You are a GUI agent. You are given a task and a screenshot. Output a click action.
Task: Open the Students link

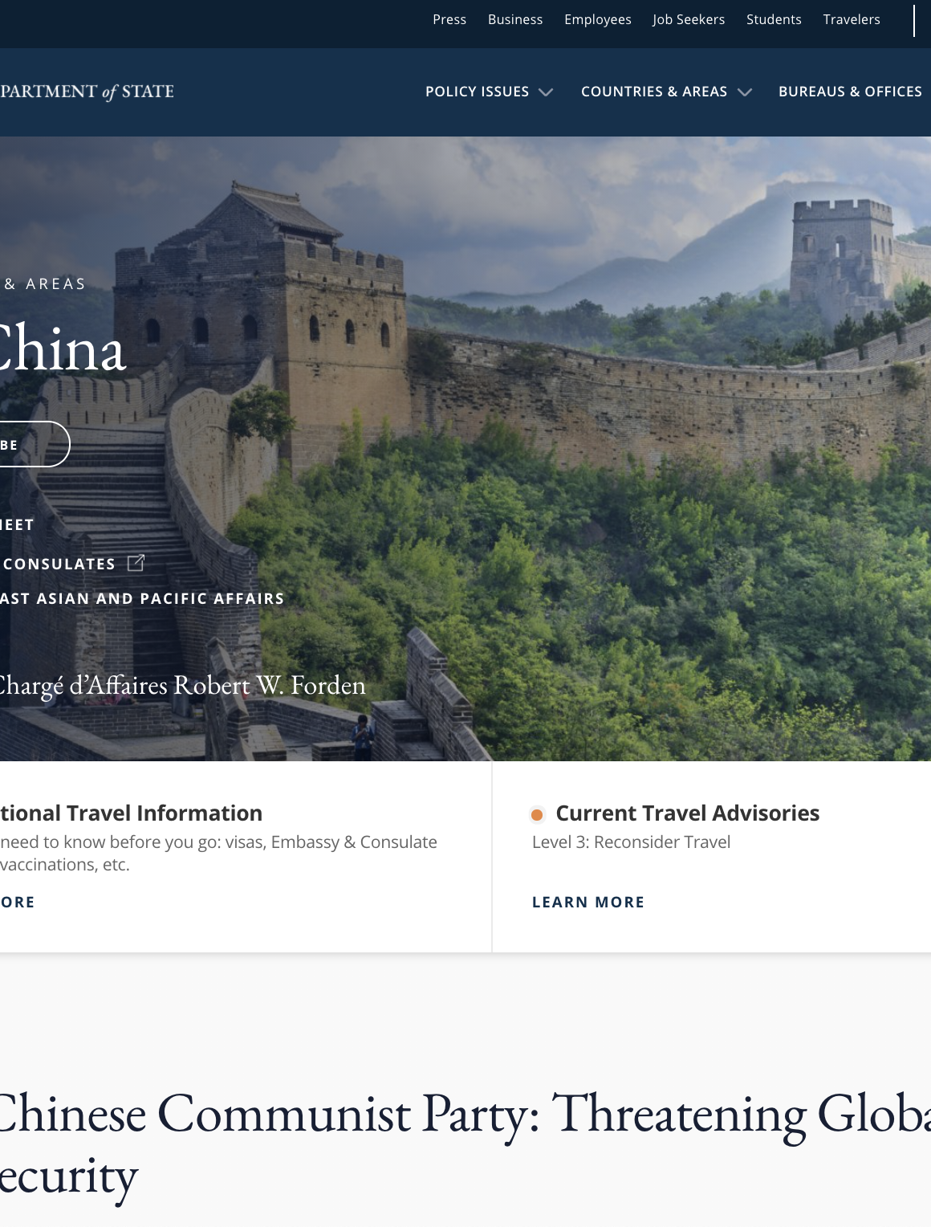774,19
